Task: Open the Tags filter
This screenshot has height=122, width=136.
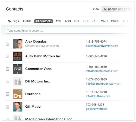Action: [x=14, y=21]
